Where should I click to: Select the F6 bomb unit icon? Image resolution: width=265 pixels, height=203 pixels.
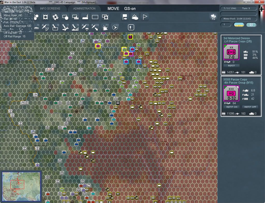click(55, 27)
